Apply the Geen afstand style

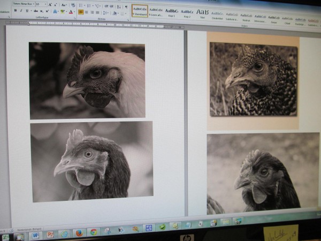point(156,12)
